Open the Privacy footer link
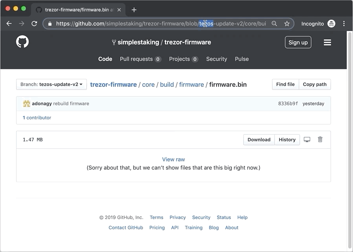Screen dimensions: 353x252 pyautogui.click(x=178, y=217)
